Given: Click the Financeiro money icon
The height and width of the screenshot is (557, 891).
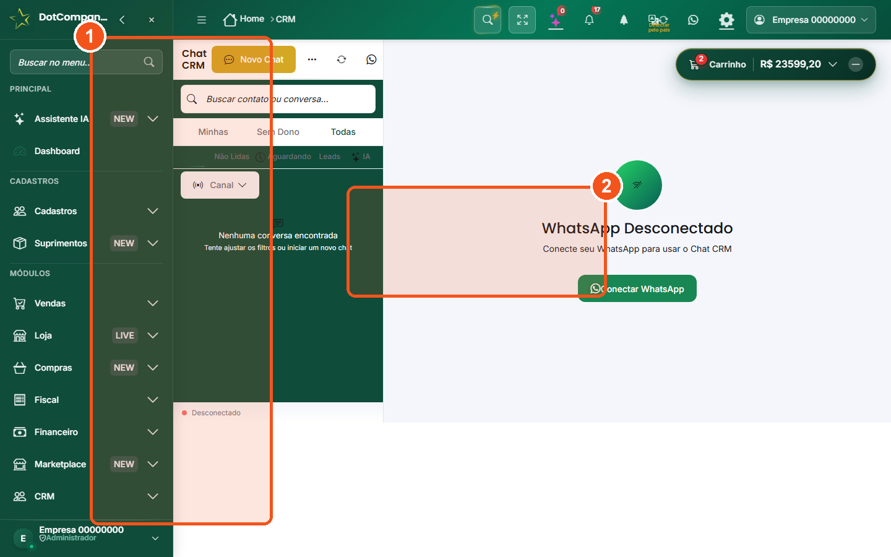Looking at the screenshot, I should click(20, 432).
